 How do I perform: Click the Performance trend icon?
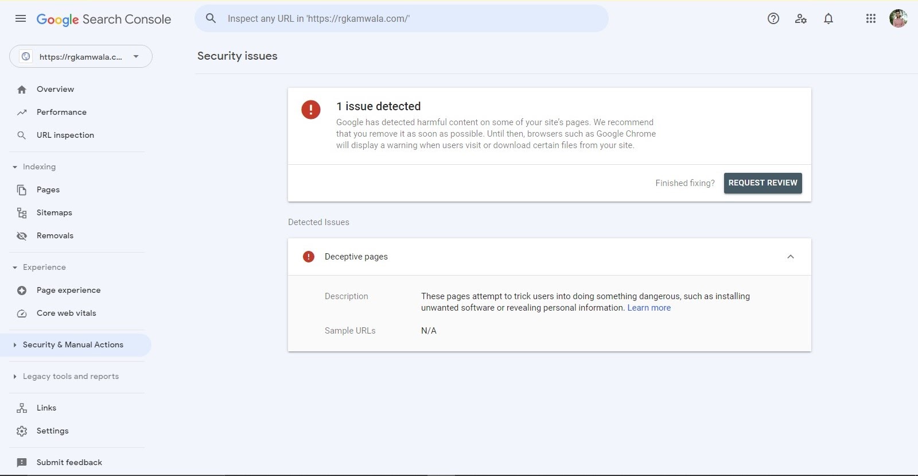point(22,113)
